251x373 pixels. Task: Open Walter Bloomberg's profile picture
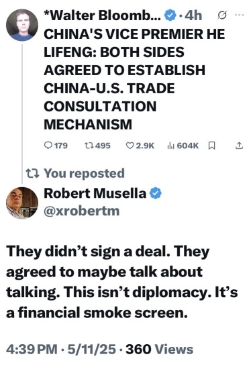click(22, 25)
